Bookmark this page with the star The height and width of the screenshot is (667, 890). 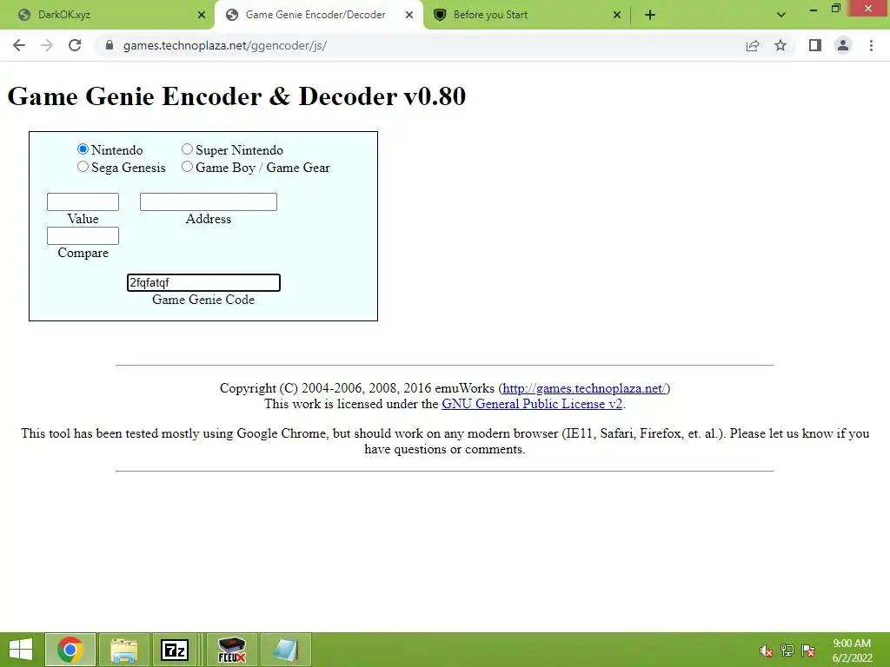tap(780, 45)
